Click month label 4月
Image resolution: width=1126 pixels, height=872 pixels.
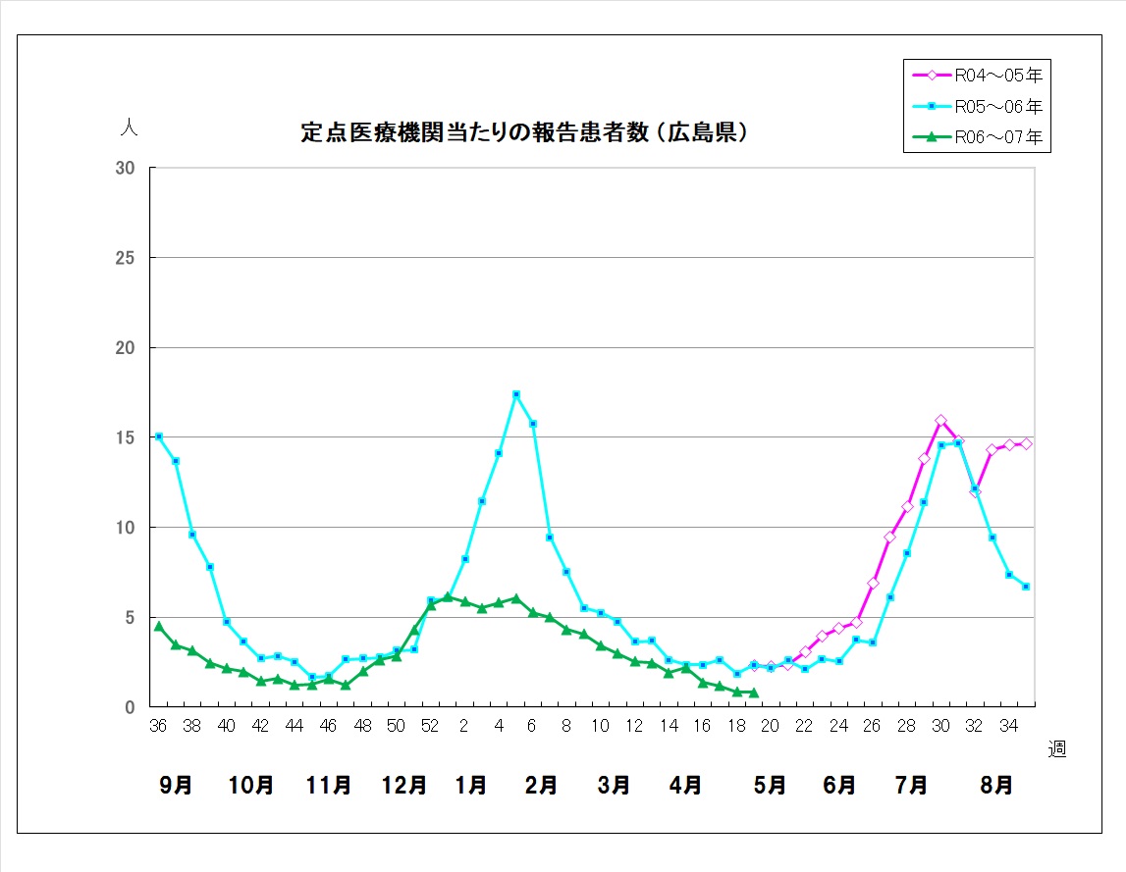[685, 785]
